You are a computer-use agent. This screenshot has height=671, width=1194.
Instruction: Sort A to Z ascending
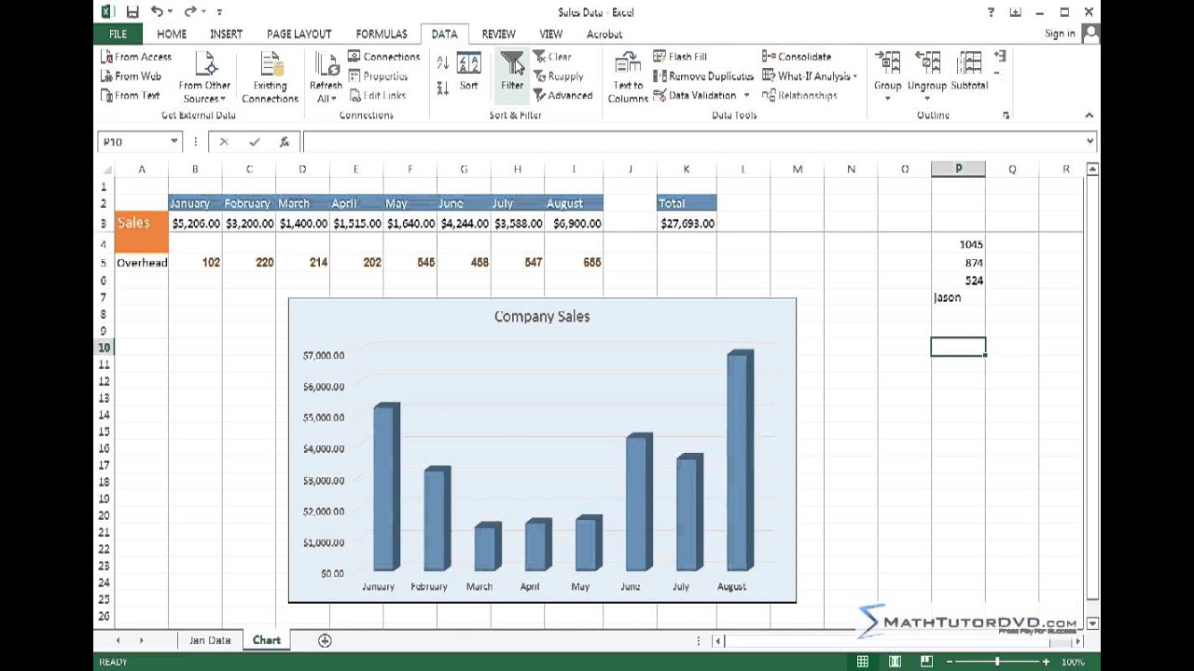pyautogui.click(x=442, y=62)
